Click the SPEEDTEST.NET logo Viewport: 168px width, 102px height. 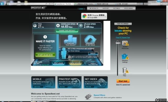pos(39,8)
